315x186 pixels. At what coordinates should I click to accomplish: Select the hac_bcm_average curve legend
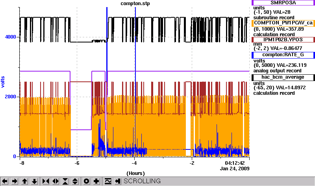click(x=283, y=77)
